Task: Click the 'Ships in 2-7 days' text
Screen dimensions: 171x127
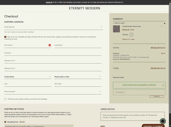Action: (x=128, y=39)
